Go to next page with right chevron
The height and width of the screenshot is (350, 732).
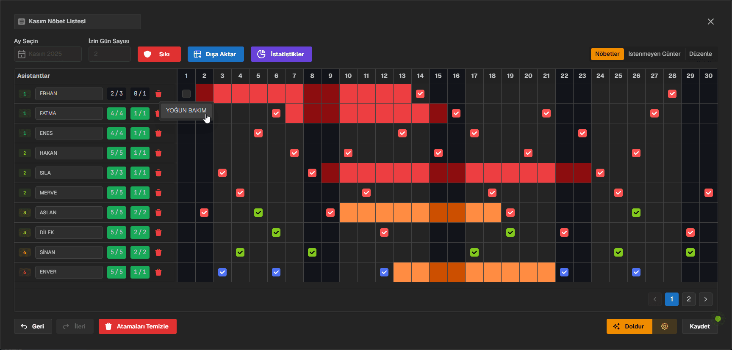point(705,299)
